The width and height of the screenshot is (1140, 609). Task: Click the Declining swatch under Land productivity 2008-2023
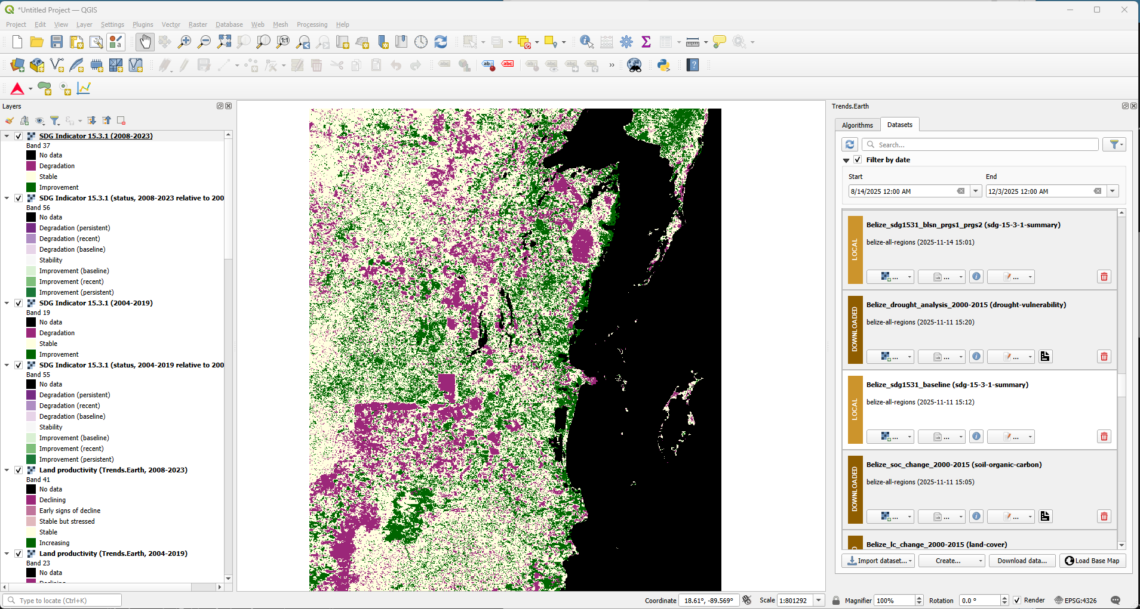click(31, 500)
